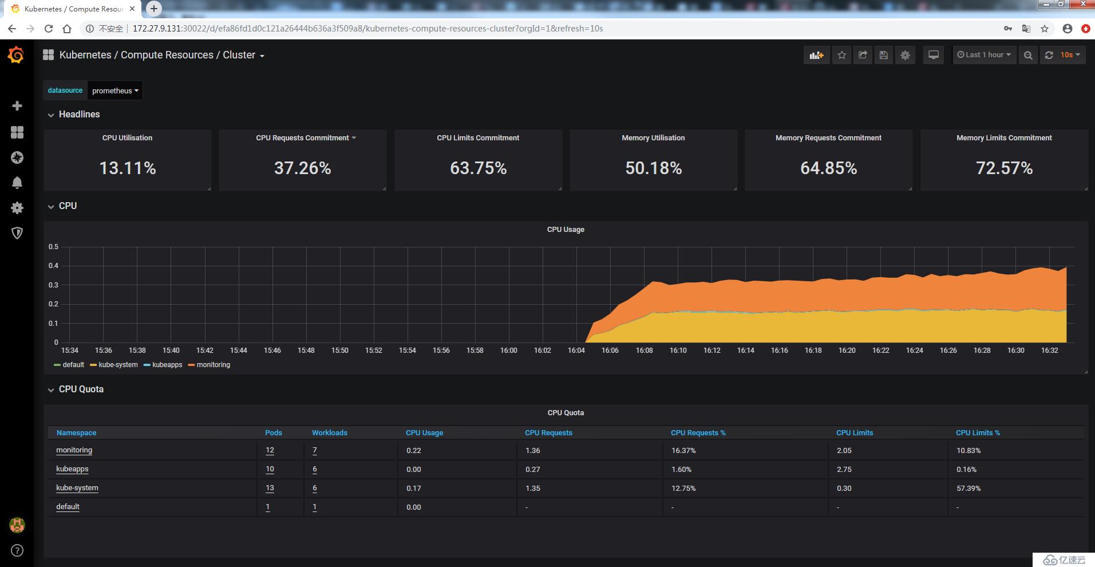Sort table by Workloads column
The height and width of the screenshot is (567, 1095).
coord(330,433)
